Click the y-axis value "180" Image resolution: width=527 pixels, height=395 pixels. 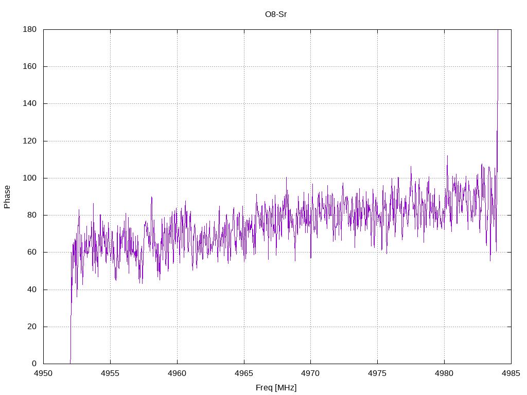(x=29, y=29)
